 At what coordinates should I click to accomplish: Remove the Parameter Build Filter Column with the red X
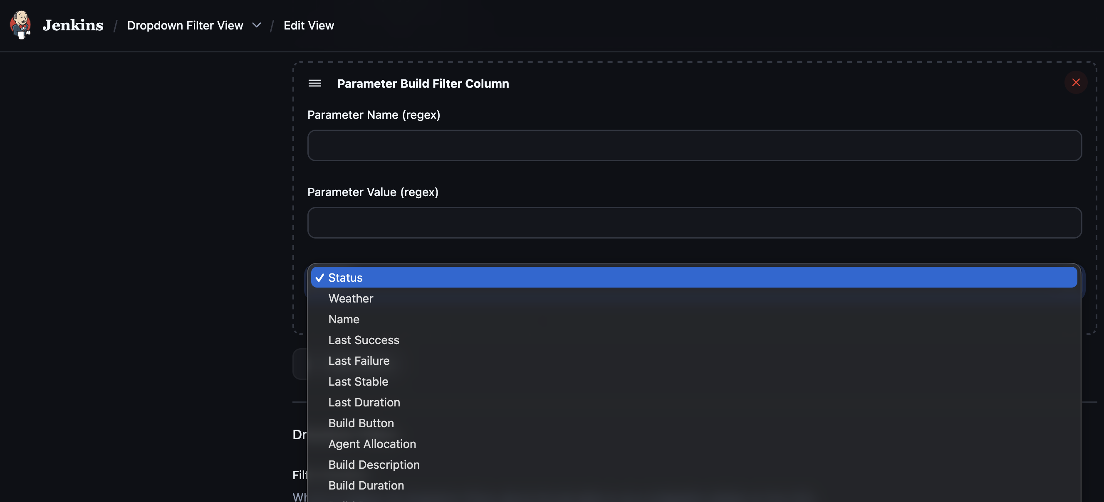pos(1076,82)
